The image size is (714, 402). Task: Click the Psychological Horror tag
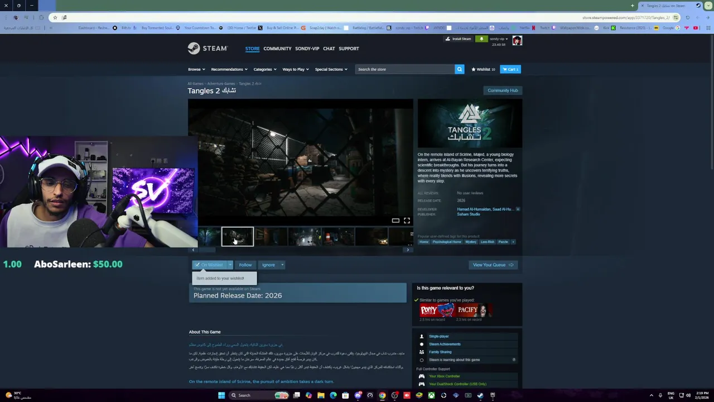pyautogui.click(x=447, y=242)
